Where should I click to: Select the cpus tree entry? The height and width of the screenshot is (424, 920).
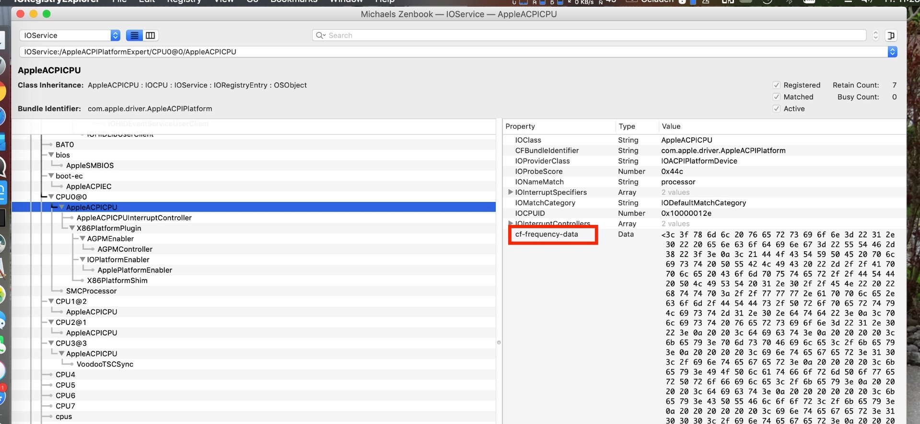tap(64, 417)
